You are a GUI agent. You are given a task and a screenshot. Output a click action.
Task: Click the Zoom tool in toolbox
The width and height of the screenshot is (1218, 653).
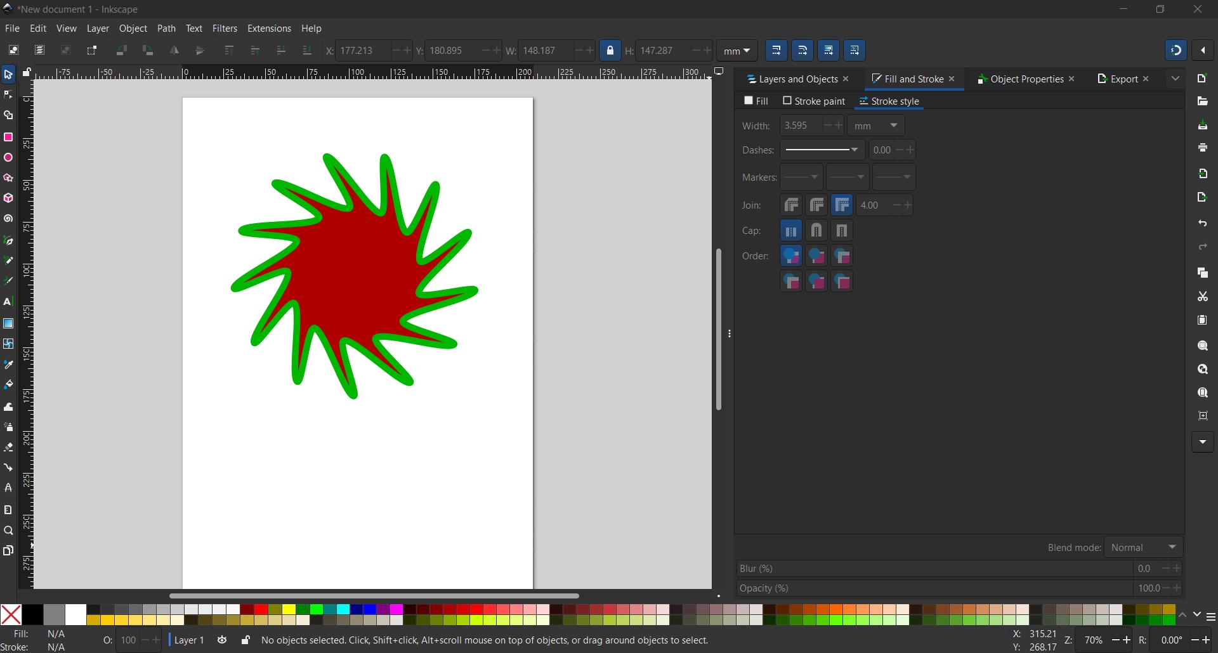pos(8,531)
